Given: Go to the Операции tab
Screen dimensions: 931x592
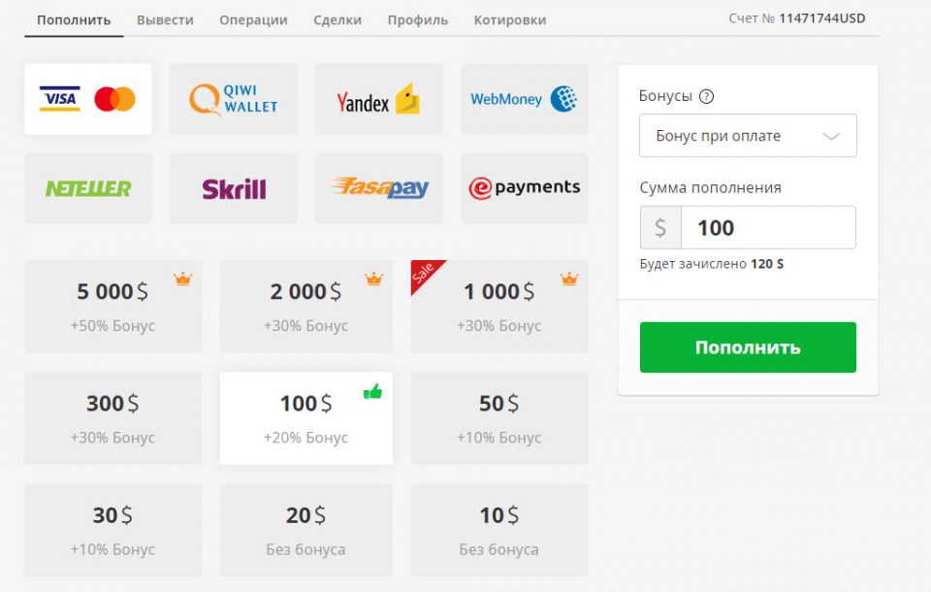Looking at the screenshot, I should click(253, 19).
